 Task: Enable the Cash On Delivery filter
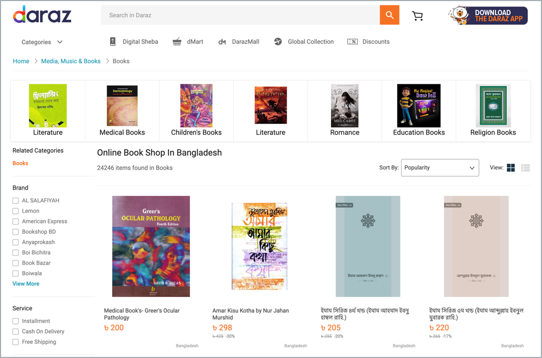point(16,332)
